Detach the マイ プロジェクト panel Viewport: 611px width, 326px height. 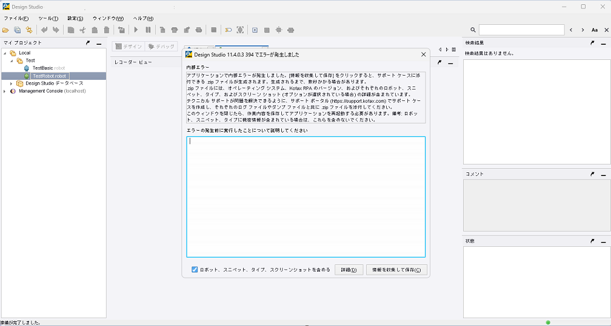pos(88,43)
